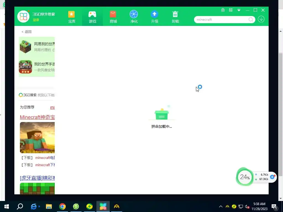Open the [虎牙直播]精彩 link
The height and width of the screenshot is (212, 283).
tap(37, 178)
